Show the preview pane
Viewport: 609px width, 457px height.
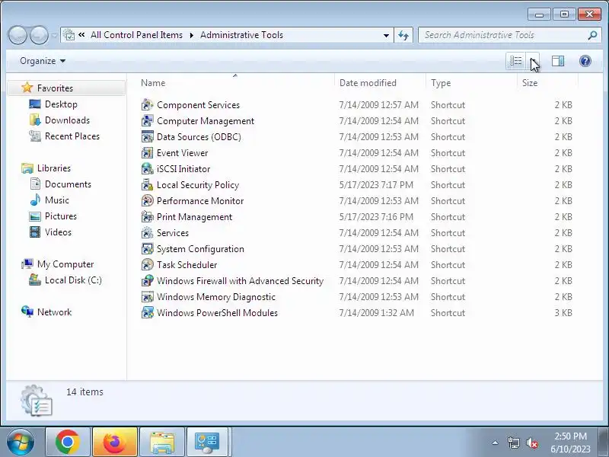[x=558, y=61]
